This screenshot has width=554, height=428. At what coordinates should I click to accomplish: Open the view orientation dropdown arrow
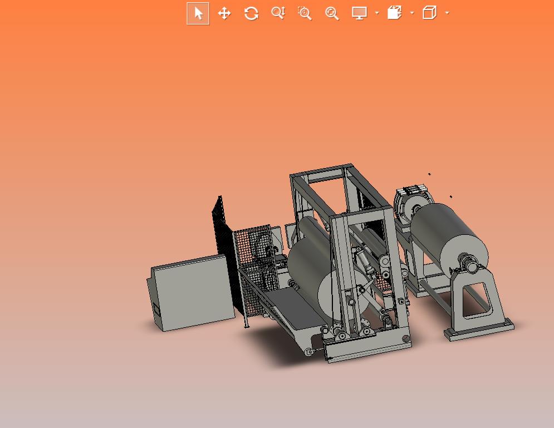(447, 13)
